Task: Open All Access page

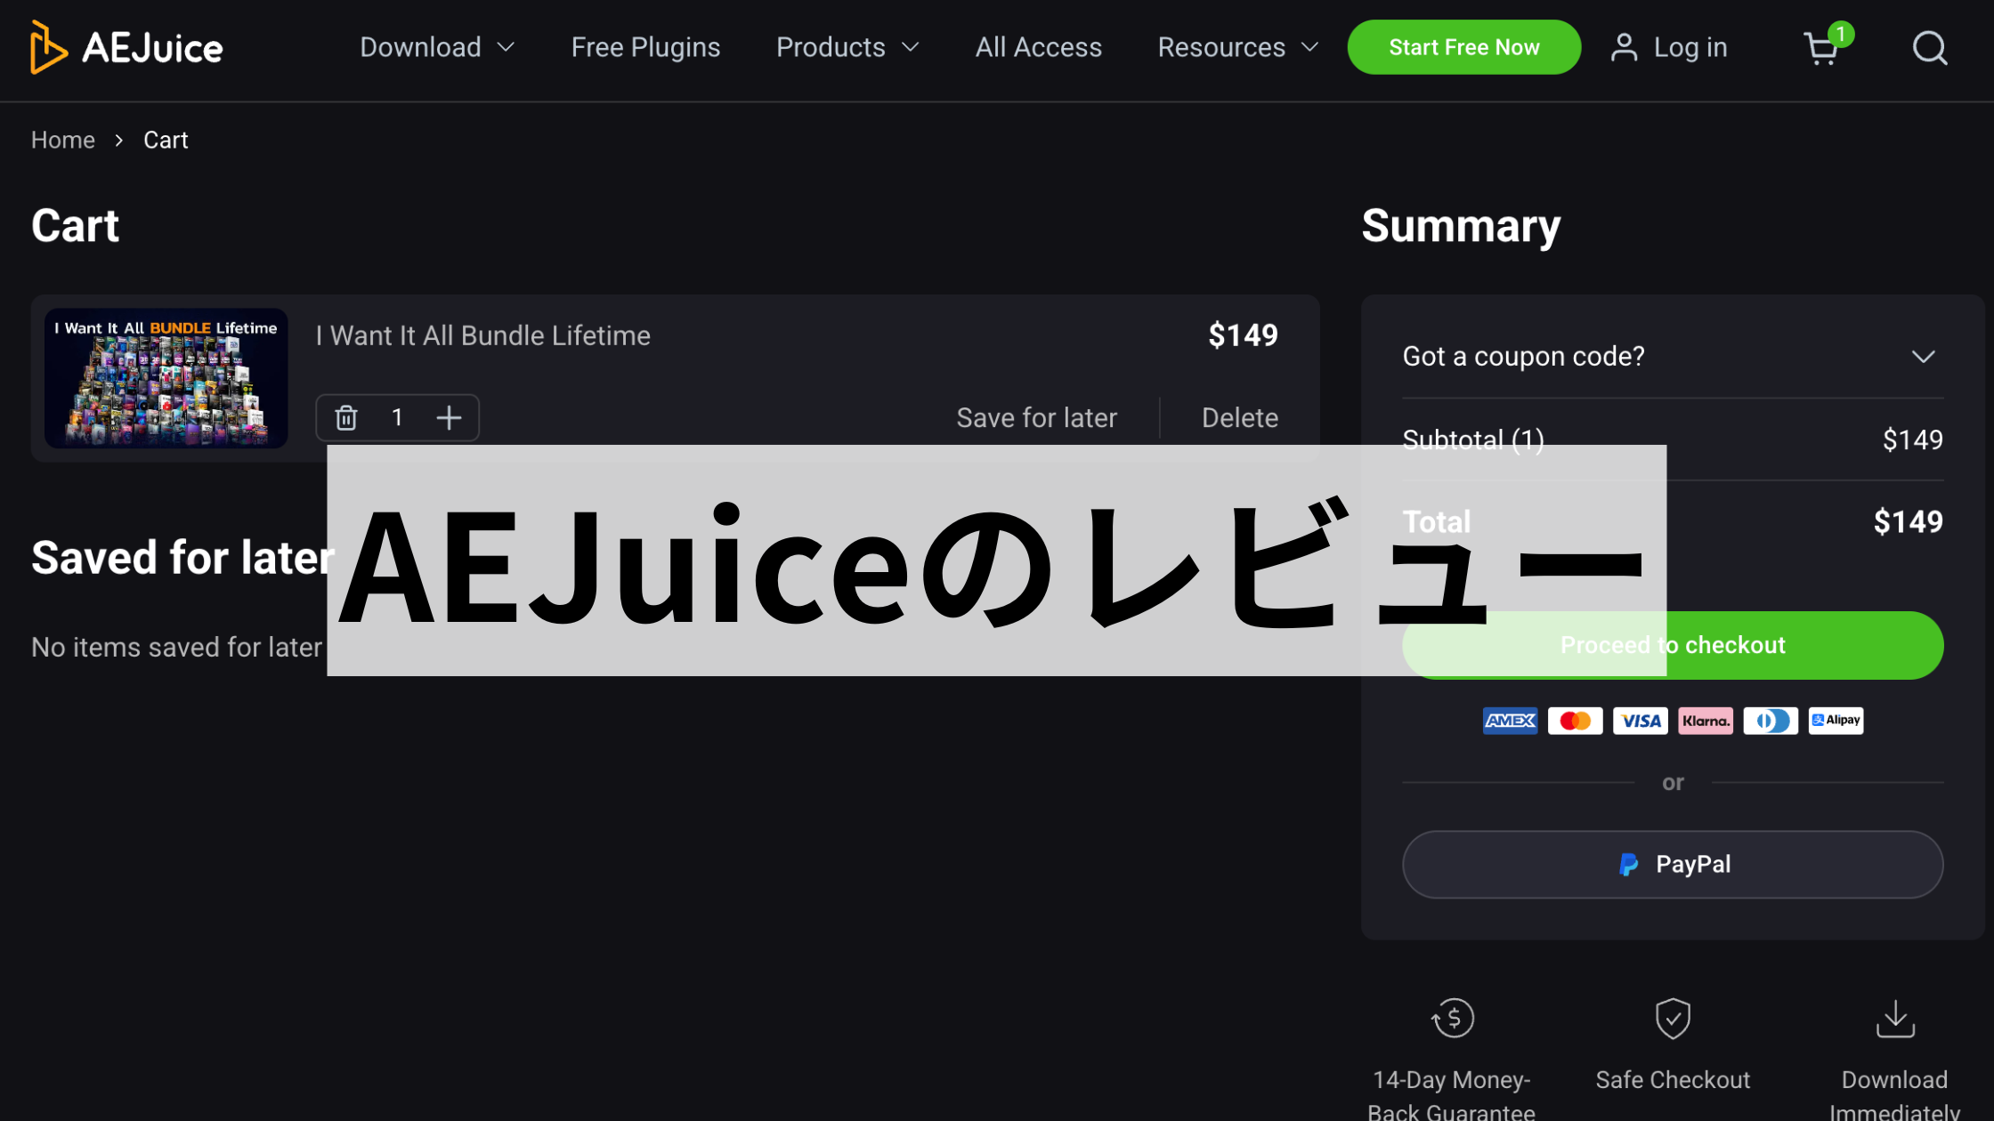Action: [x=1038, y=47]
